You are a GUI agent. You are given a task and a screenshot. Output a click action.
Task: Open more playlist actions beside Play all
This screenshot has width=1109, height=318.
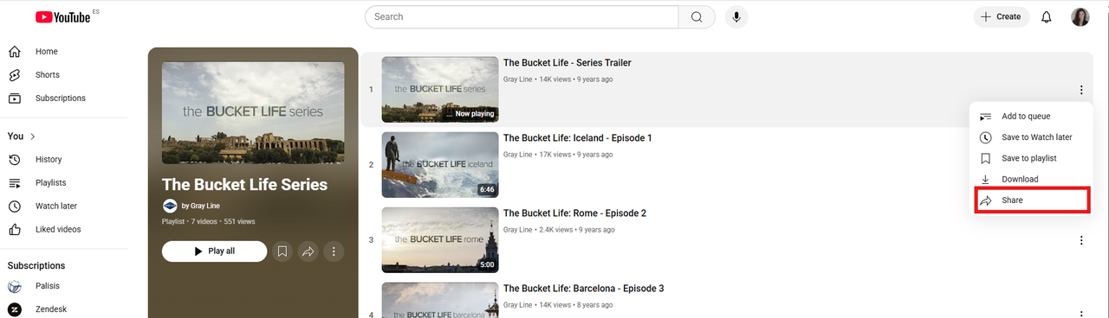tap(334, 251)
